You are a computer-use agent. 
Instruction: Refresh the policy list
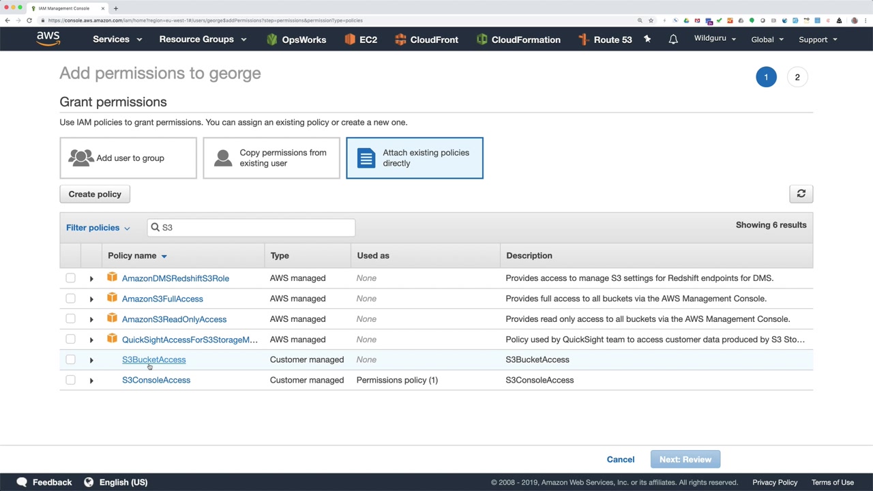pyautogui.click(x=801, y=194)
